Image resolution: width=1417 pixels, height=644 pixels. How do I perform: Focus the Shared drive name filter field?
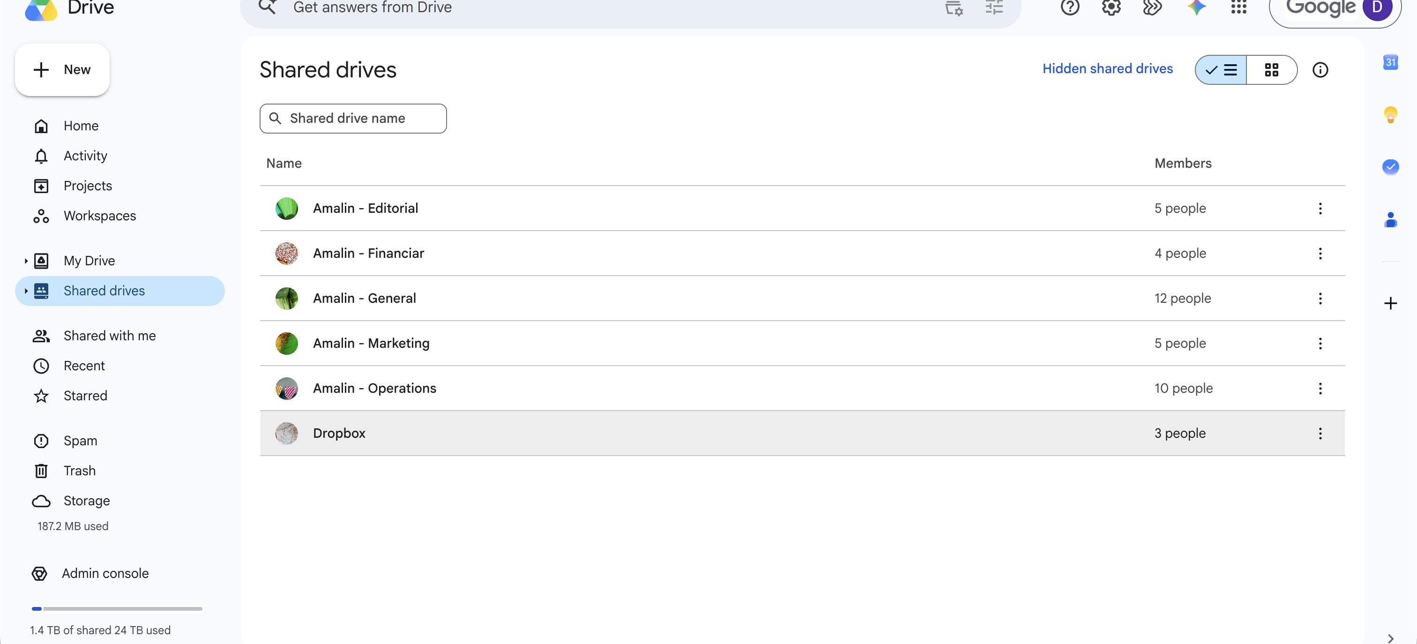[x=353, y=119]
